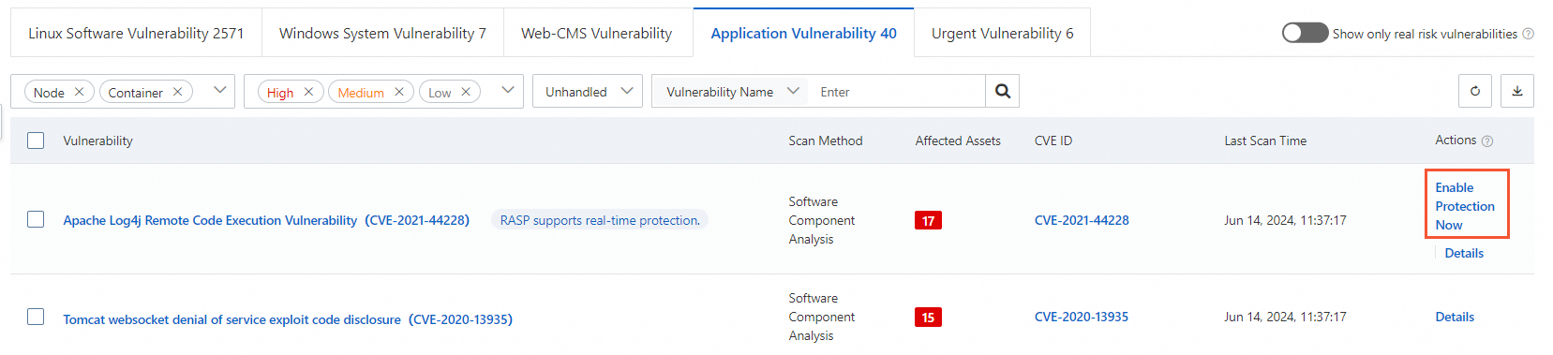Screen dimensions: 1553x355
Task: Click CVE-2021-44228 in CVE ID column
Action: click(x=1082, y=220)
